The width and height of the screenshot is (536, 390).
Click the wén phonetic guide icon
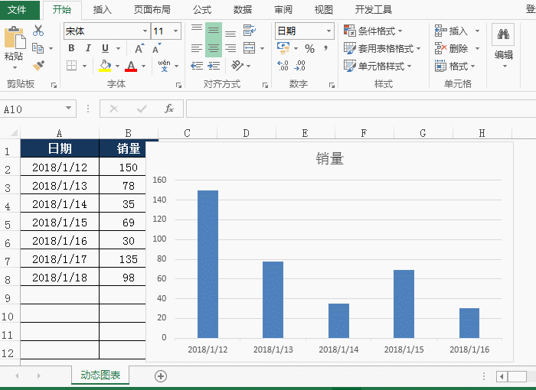164,65
